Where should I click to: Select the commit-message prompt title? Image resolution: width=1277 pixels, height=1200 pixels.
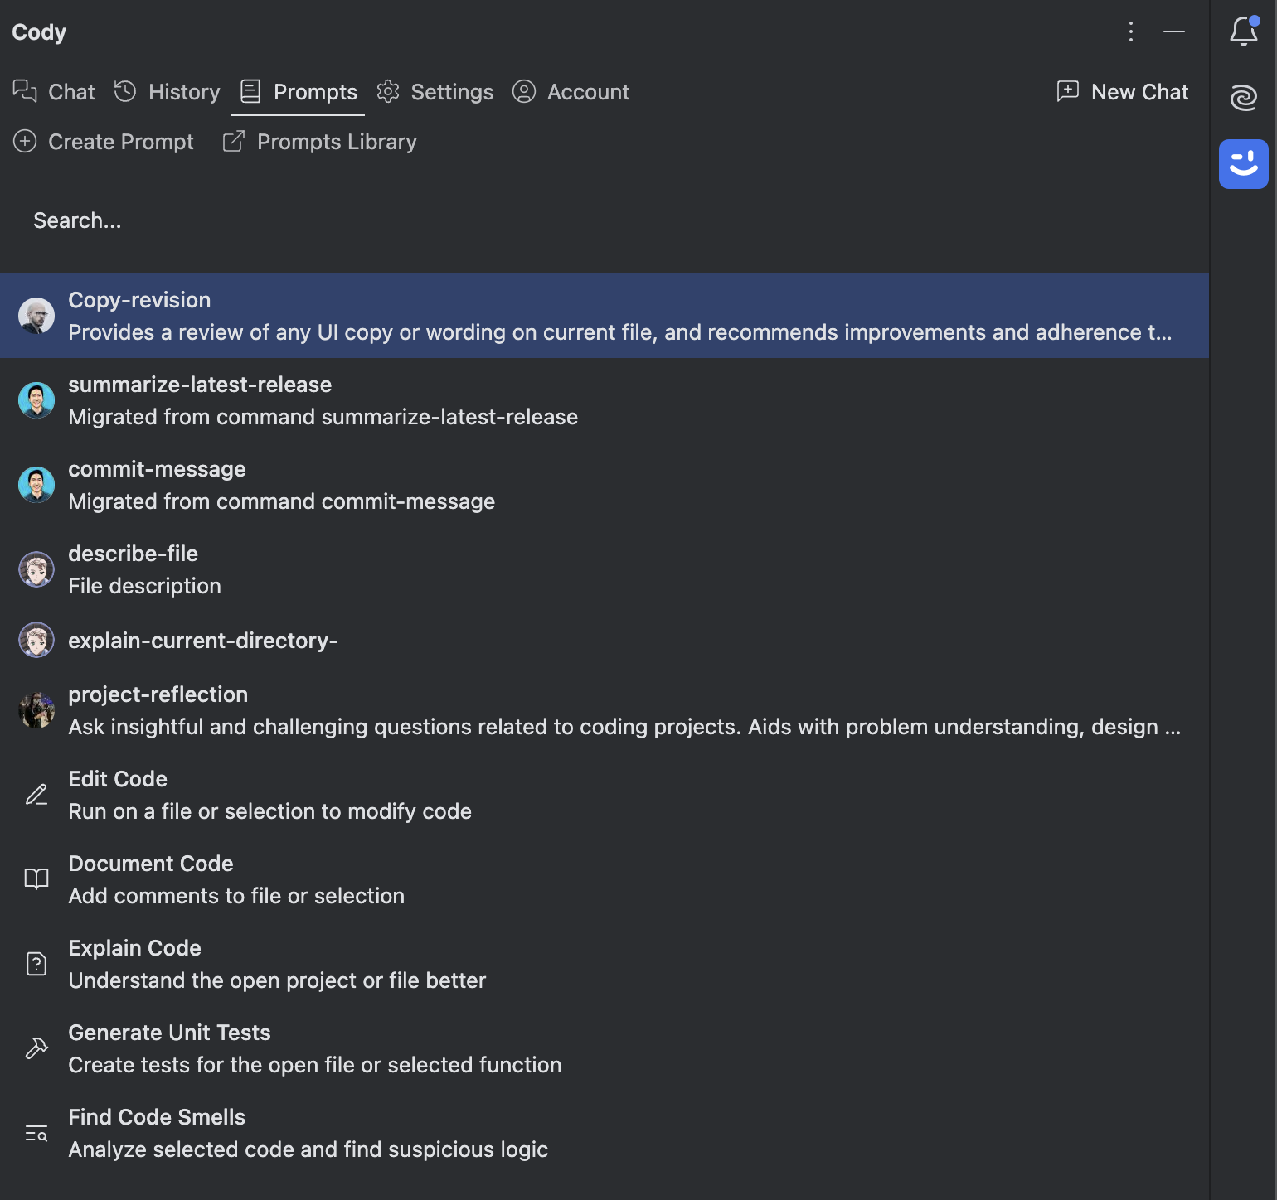(x=157, y=469)
